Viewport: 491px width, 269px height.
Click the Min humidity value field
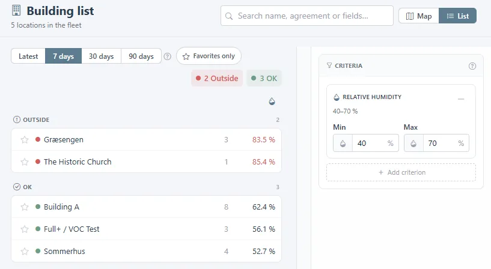370,144
